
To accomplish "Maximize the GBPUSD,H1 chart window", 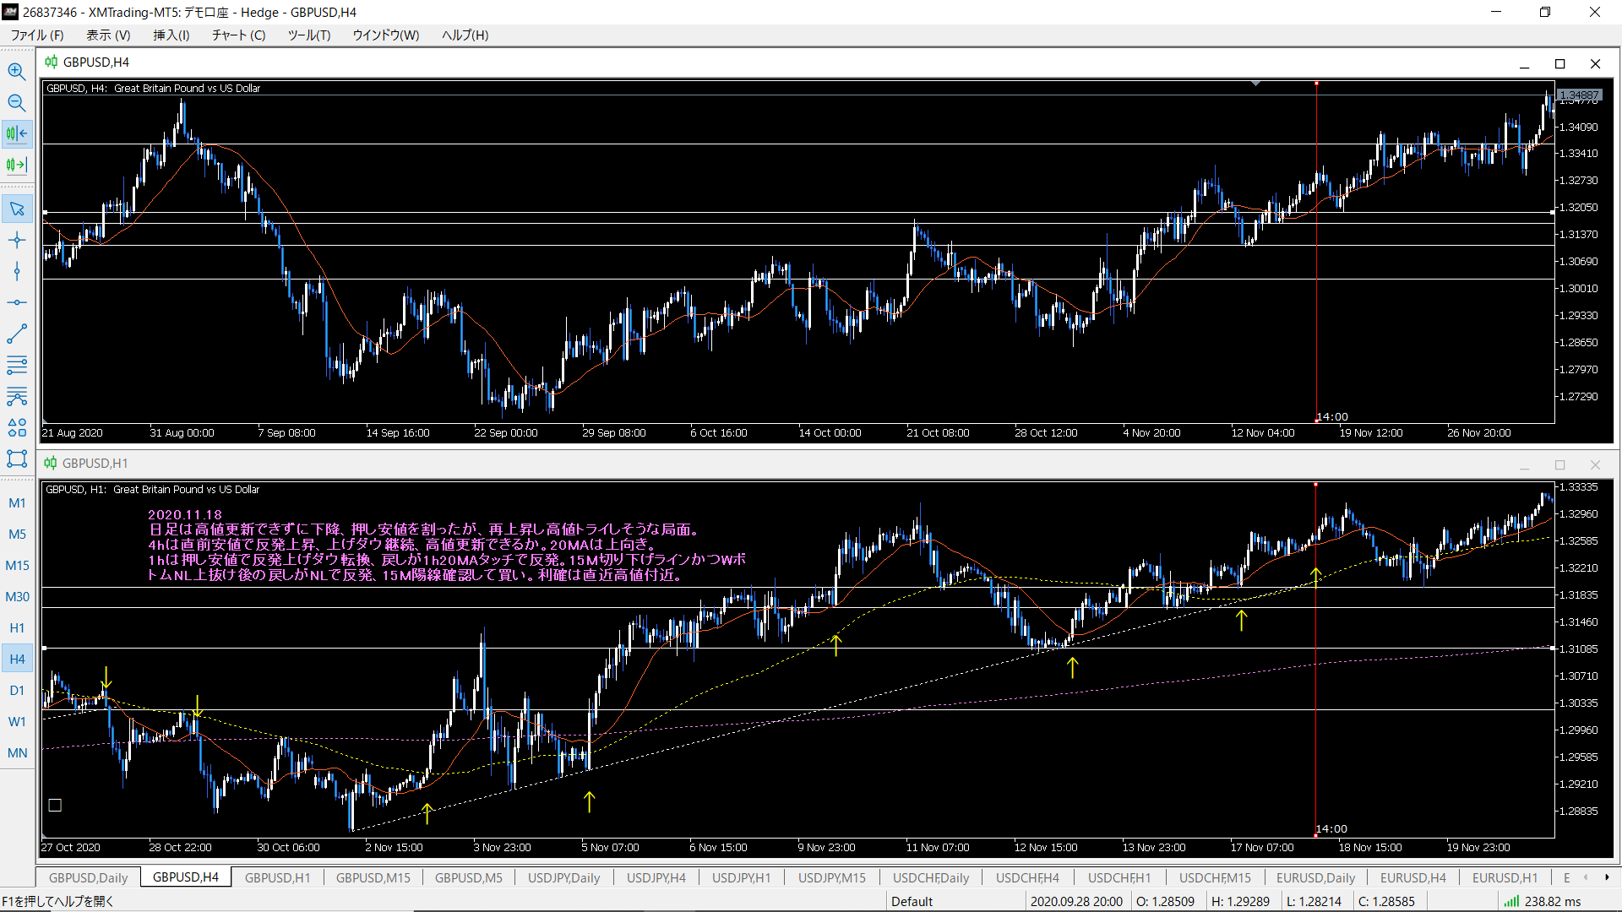I will [x=1560, y=464].
